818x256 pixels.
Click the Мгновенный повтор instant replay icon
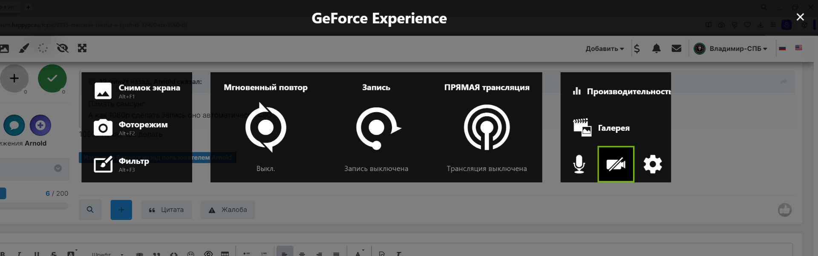(x=265, y=127)
